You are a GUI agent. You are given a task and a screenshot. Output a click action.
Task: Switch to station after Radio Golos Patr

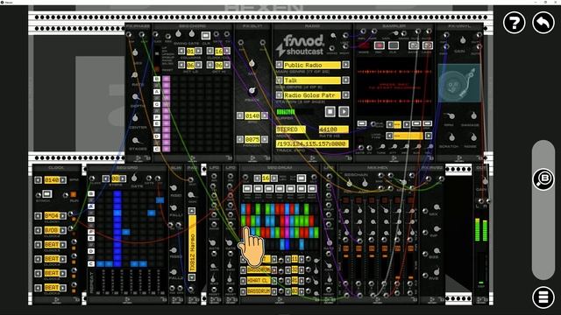click(345, 95)
